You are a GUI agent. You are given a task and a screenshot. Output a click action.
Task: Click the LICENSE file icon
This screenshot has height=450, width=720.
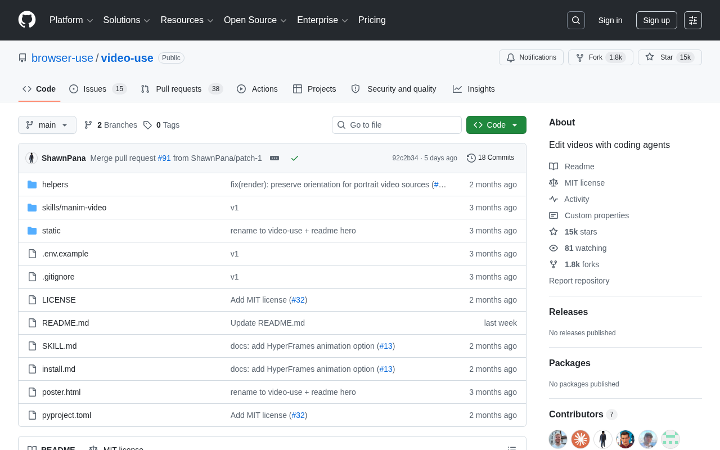tap(32, 300)
